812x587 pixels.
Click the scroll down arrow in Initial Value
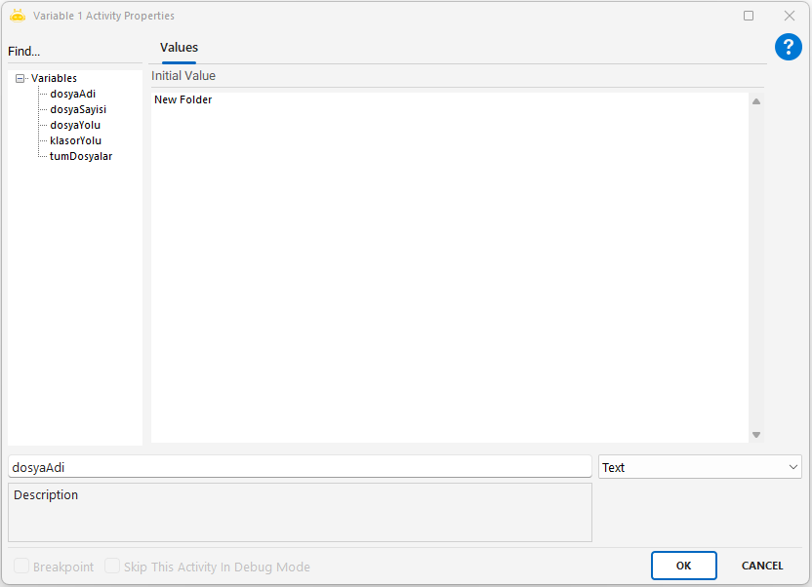coord(755,435)
